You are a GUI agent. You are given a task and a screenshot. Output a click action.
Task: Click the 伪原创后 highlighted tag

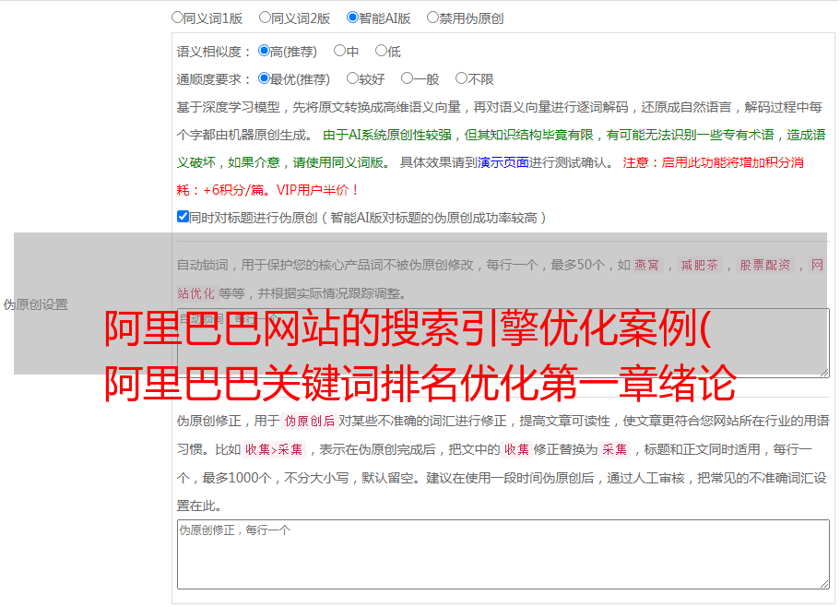(x=310, y=421)
